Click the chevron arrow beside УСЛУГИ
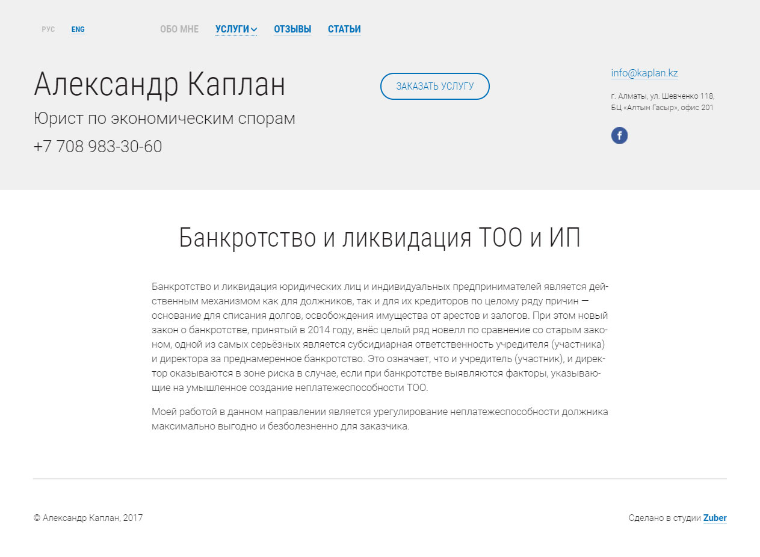The image size is (760, 557). click(x=254, y=29)
